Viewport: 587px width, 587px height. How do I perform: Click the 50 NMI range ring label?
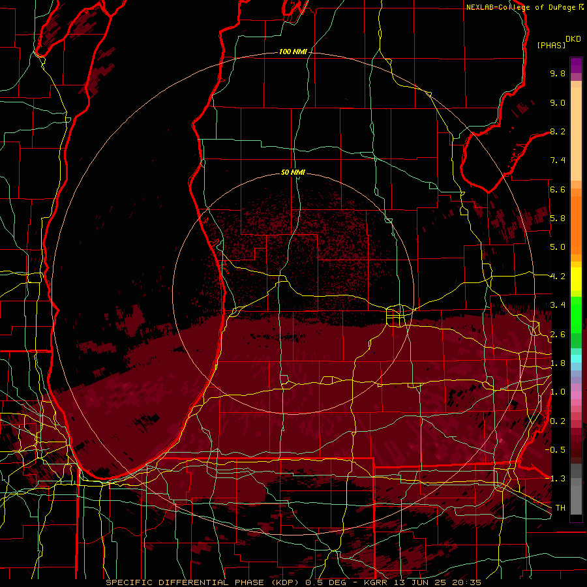coord(293,172)
